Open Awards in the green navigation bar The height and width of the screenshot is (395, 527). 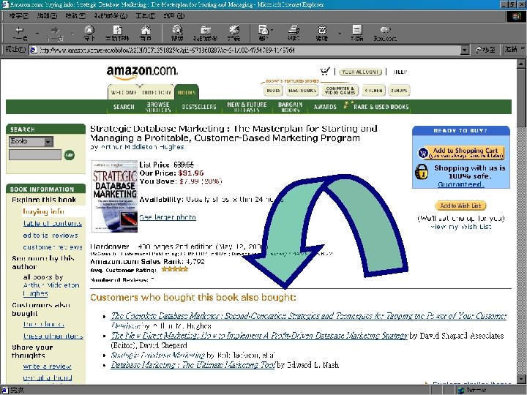coord(325,107)
